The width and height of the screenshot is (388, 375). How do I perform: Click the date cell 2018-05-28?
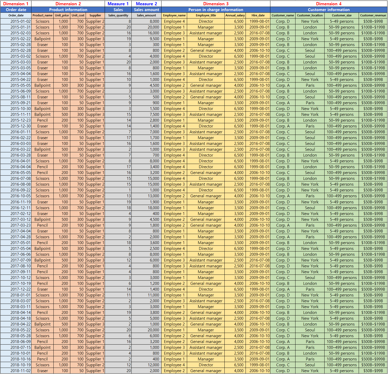pyautogui.click(x=16, y=336)
